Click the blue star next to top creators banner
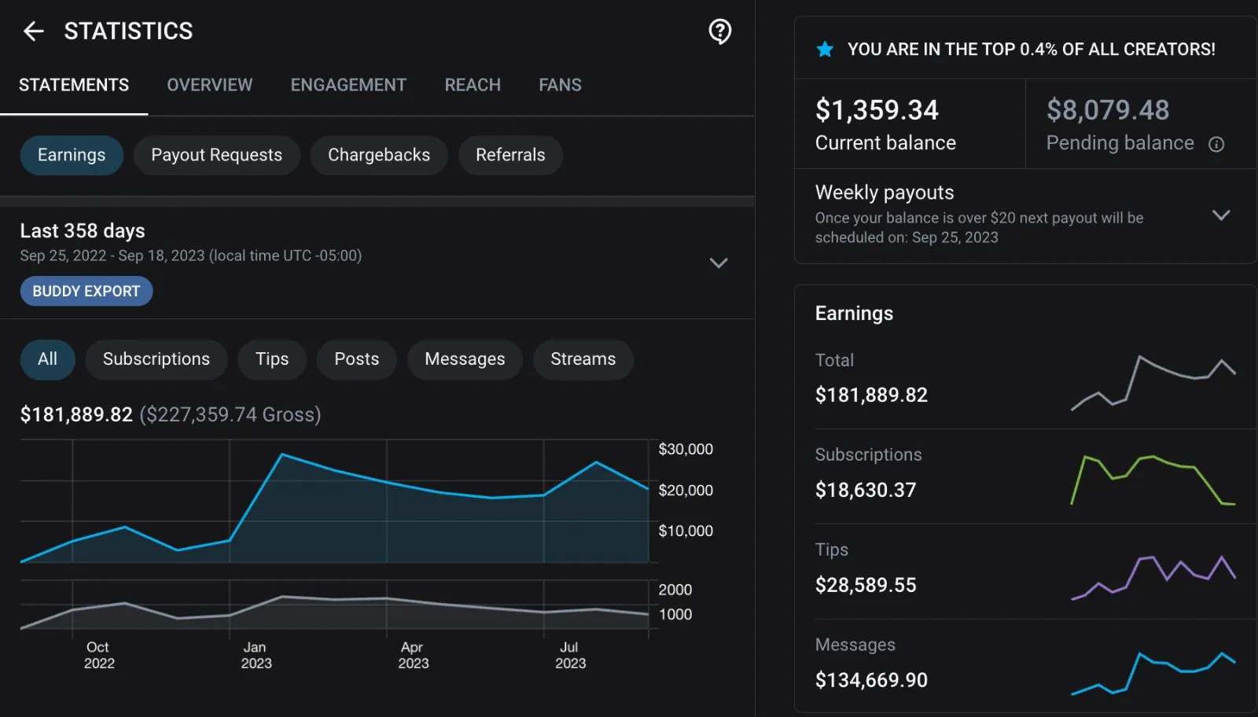Viewport: 1258px width, 717px height. pyautogui.click(x=824, y=49)
